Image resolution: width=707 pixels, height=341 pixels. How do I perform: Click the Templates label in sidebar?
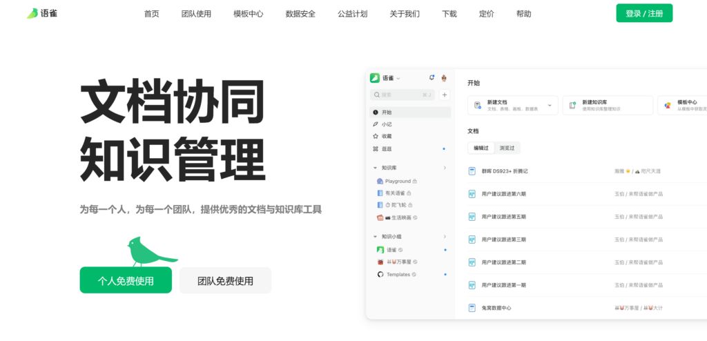398,274
